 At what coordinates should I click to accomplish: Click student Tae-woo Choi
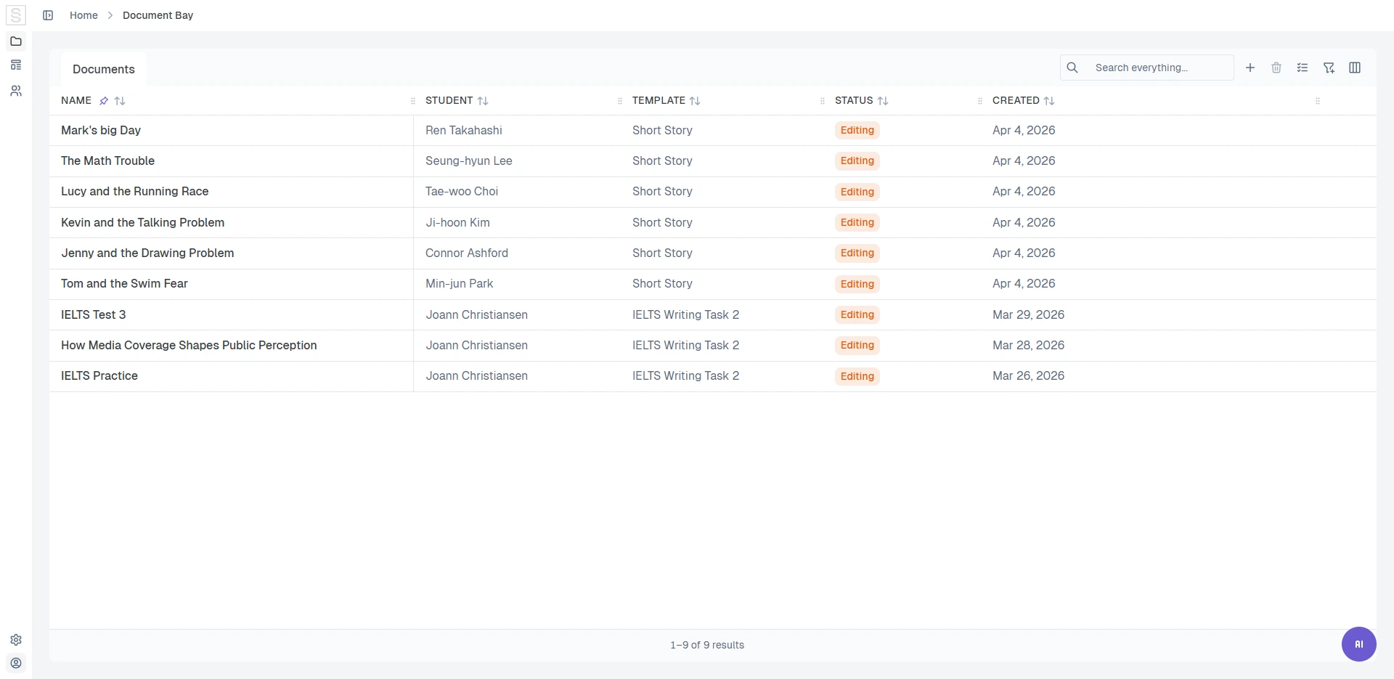point(462,191)
